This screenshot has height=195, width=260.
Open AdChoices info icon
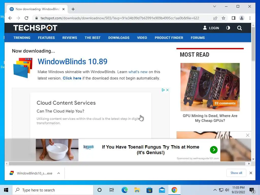pyautogui.click(x=163, y=90)
